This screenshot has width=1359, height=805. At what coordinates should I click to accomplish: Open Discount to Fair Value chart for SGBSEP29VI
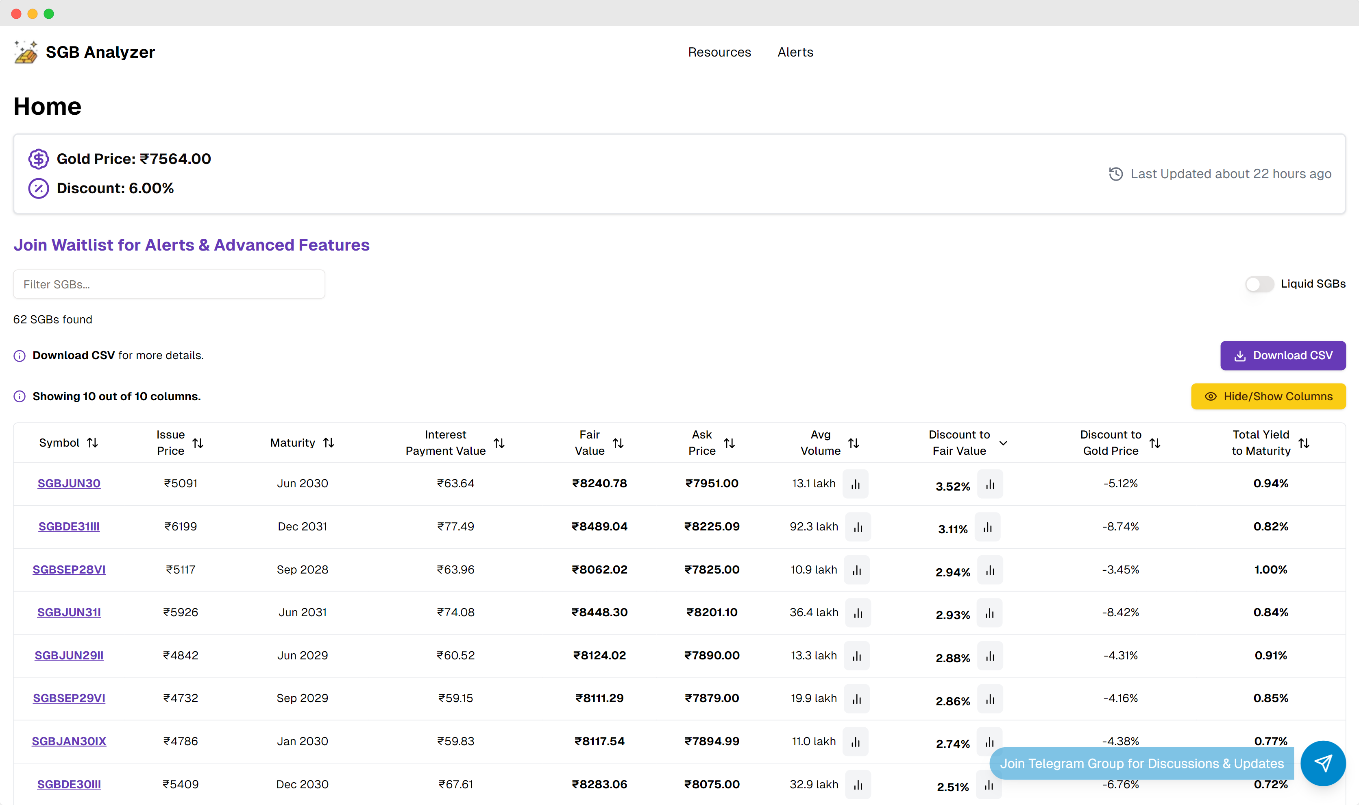tap(990, 698)
